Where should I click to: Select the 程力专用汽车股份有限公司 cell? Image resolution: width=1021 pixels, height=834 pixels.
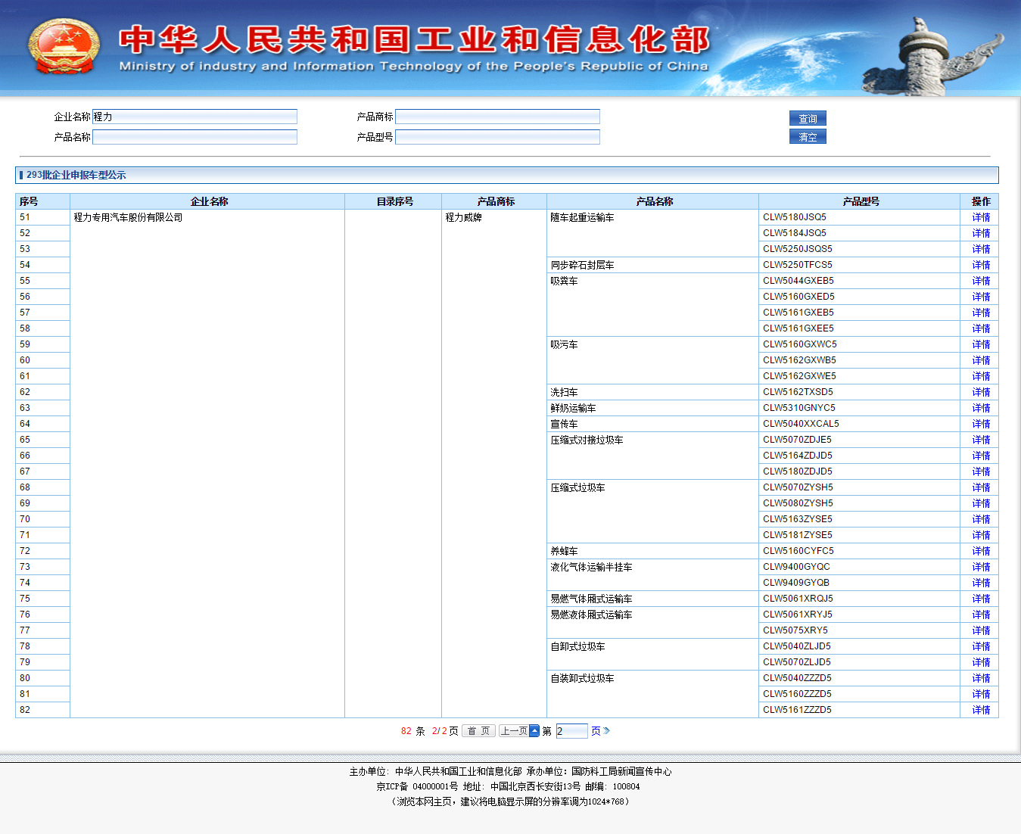click(x=207, y=463)
